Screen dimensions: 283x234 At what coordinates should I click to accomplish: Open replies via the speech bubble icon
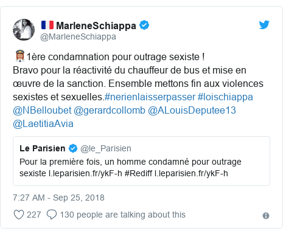tap(52, 215)
